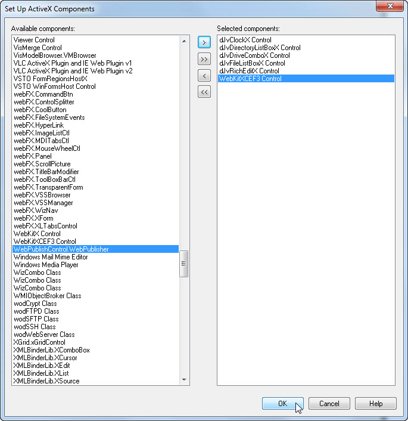Viewport: 408px width, 421px height.
Task: Select webFX.FileSystemEvents
Action: click(x=95, y=117)
